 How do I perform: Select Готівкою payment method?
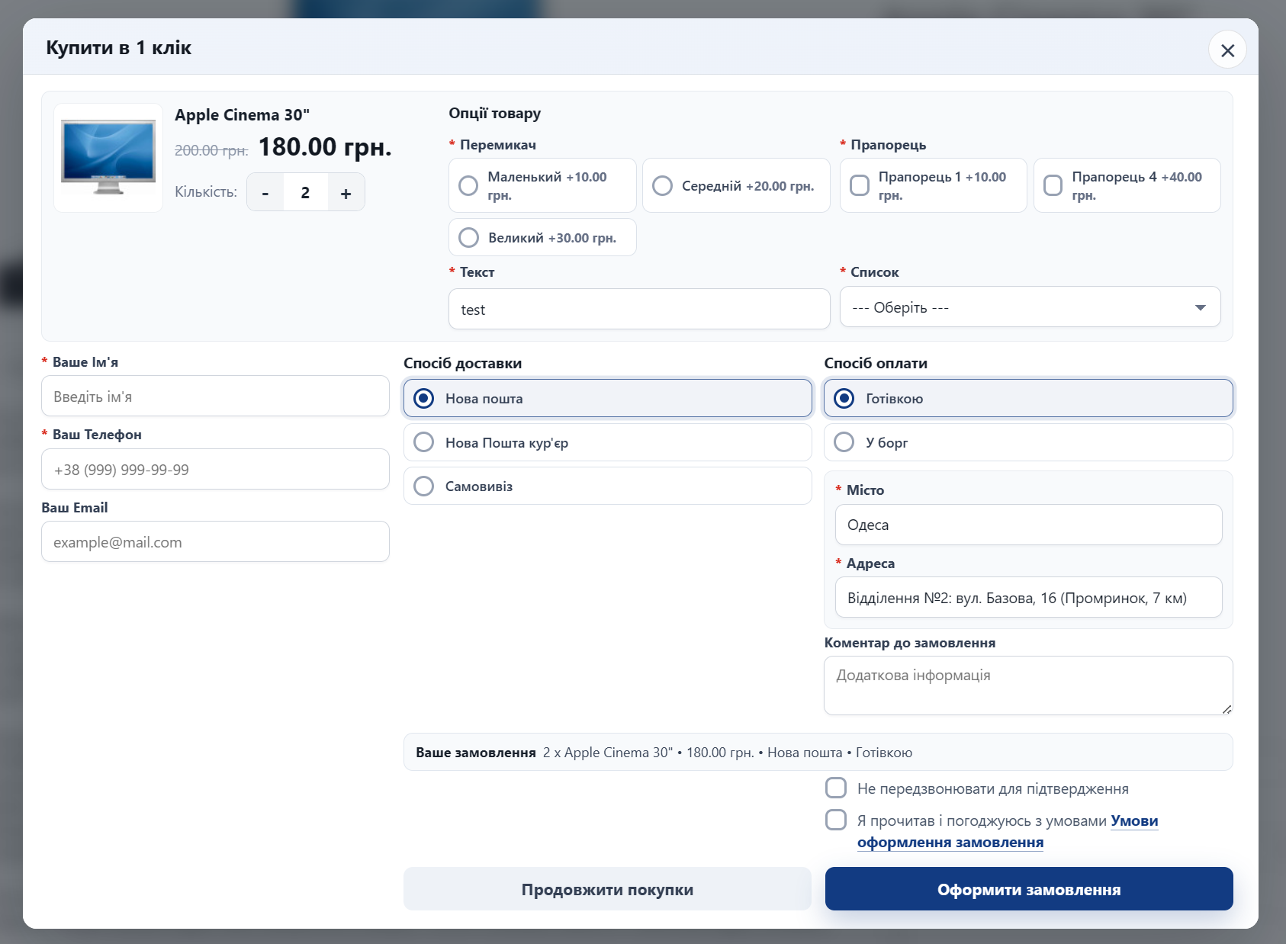tap(1028, 398)
